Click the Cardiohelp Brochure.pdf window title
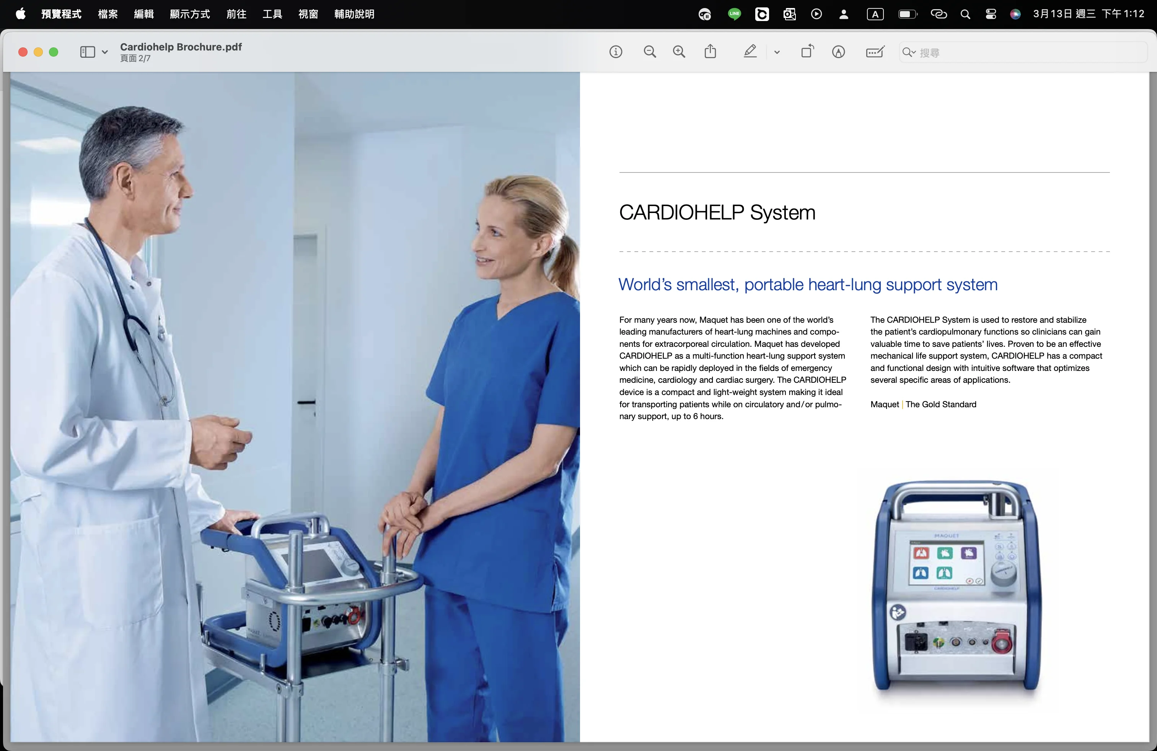This screenshot has height=751, width=1157. coord(181,47)
